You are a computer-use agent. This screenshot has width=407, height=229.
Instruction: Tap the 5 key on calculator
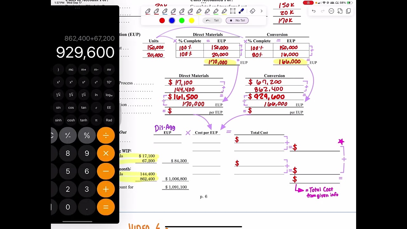[68, 171]
